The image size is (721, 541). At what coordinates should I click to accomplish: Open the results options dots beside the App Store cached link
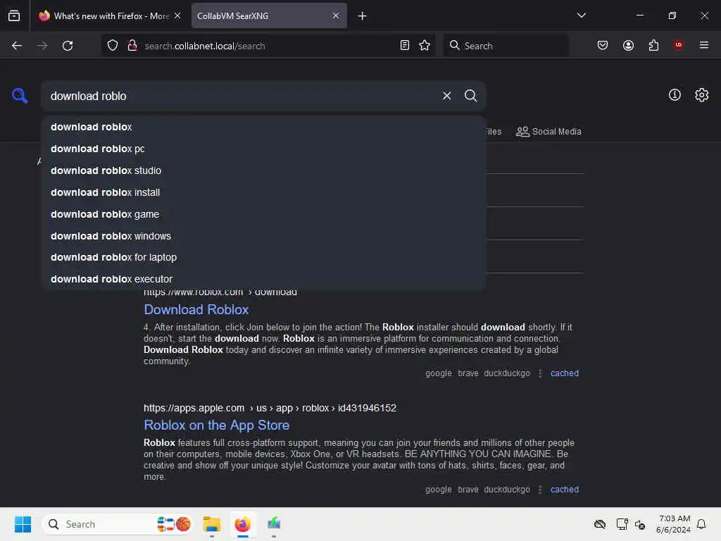point(540,490)
